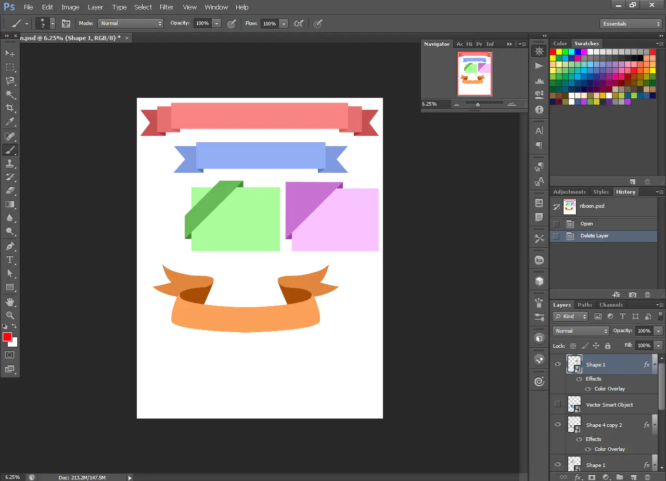This screenshot has height=481, width=666.
Task: Click the Open history state
Action: click(x=586, y=224)
